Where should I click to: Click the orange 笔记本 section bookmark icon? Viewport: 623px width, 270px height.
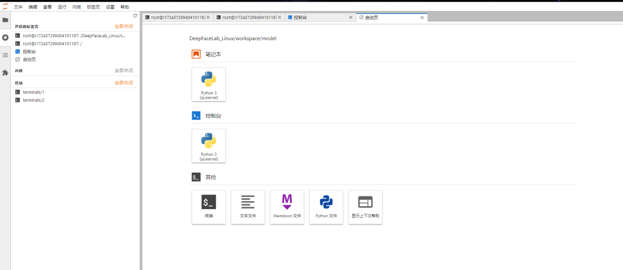click(x=196, y=54)
